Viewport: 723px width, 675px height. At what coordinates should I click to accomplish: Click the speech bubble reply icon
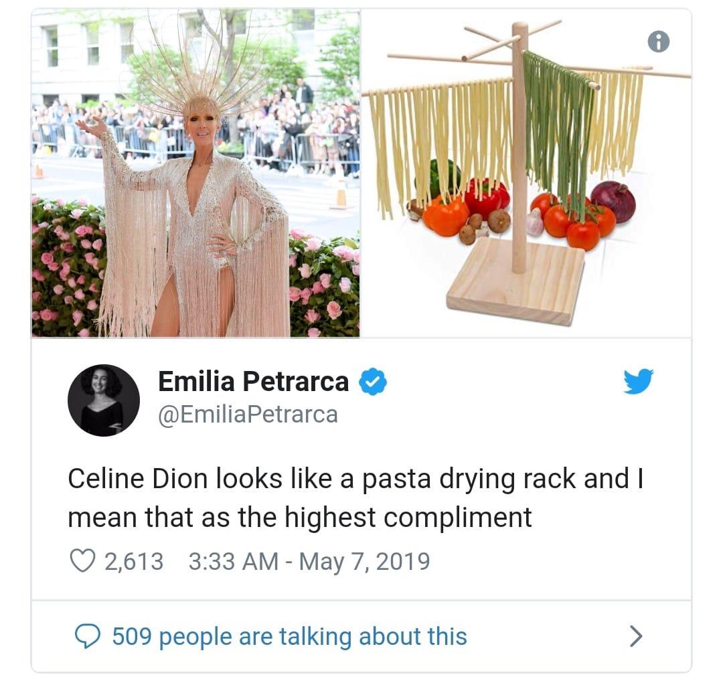point(87,635)
